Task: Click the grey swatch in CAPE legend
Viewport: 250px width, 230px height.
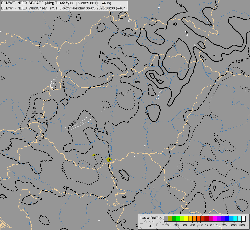Action: click(166, 219)
